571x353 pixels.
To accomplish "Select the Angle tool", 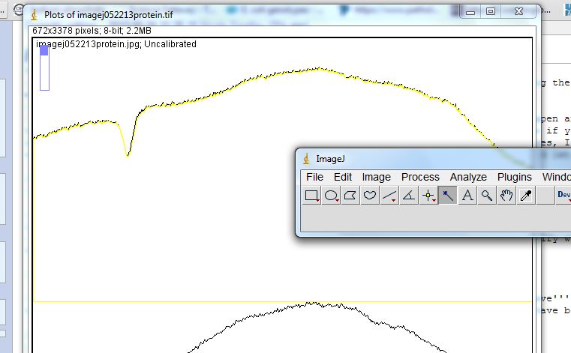I will tap(409, 196).
